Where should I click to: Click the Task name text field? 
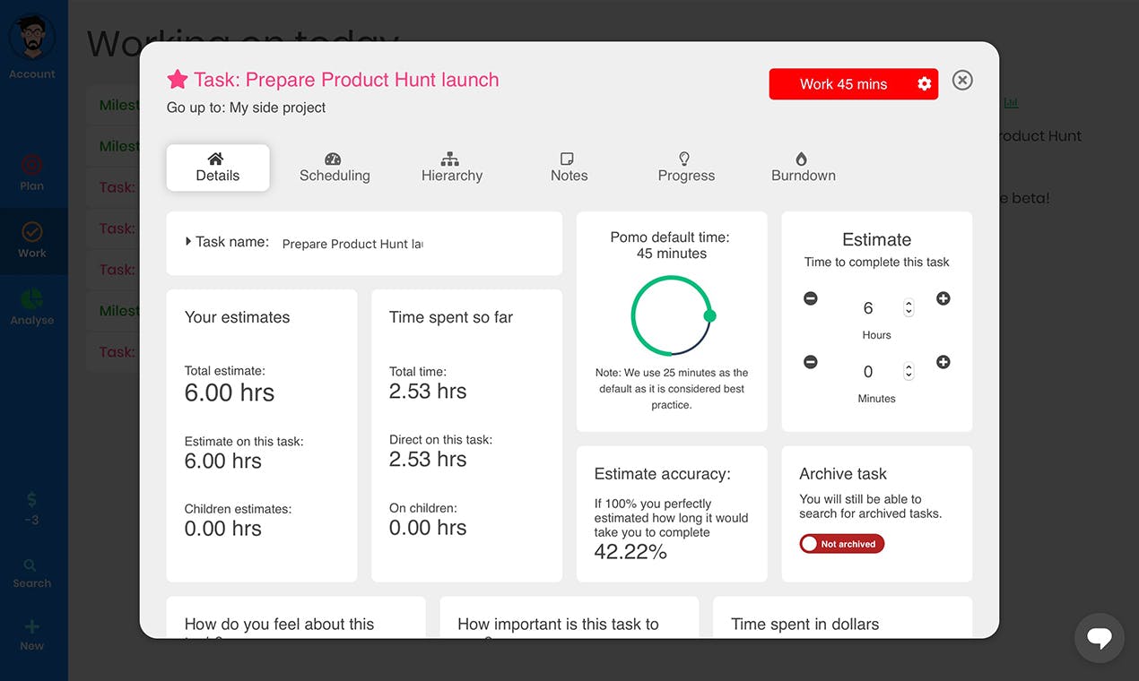click(352, 244)
